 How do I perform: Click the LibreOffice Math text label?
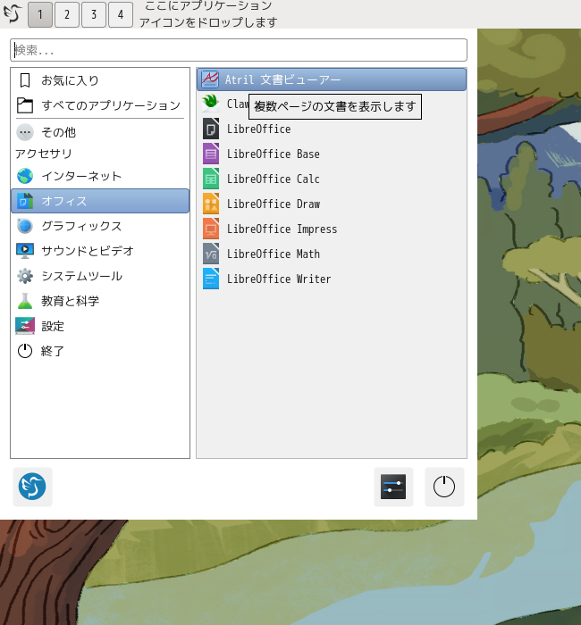pyautogui.click(x=274, y=254)
